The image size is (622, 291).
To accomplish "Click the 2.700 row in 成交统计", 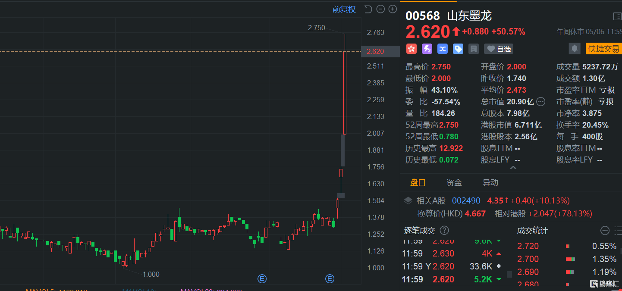I will point(567,259).
